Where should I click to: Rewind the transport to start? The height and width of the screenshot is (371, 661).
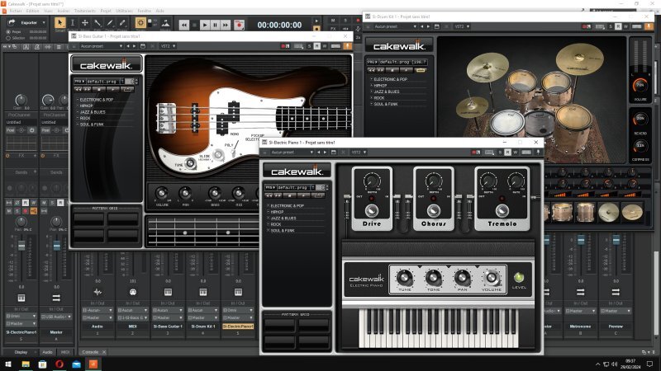tap(184, 26)
